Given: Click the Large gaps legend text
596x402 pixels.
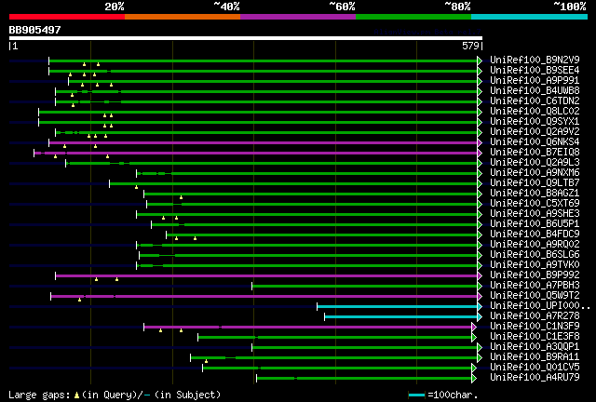Looking at the screenshot, I should coord(115,395).
